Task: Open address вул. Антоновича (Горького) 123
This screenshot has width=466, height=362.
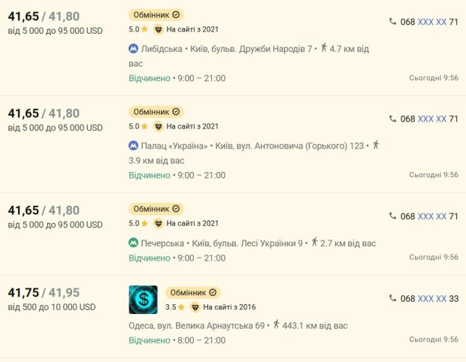Action: [x=289, y=146]
